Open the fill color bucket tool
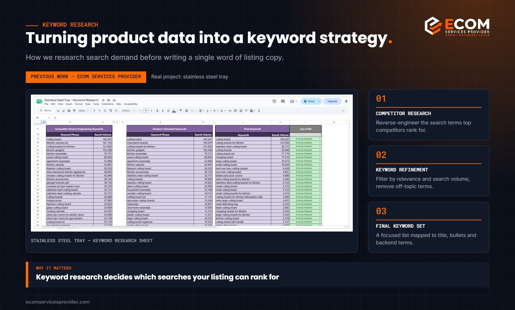515x310 pixels. click(181, 110)
